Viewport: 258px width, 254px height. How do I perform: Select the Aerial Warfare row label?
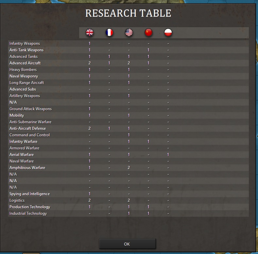tap(22, 155)
